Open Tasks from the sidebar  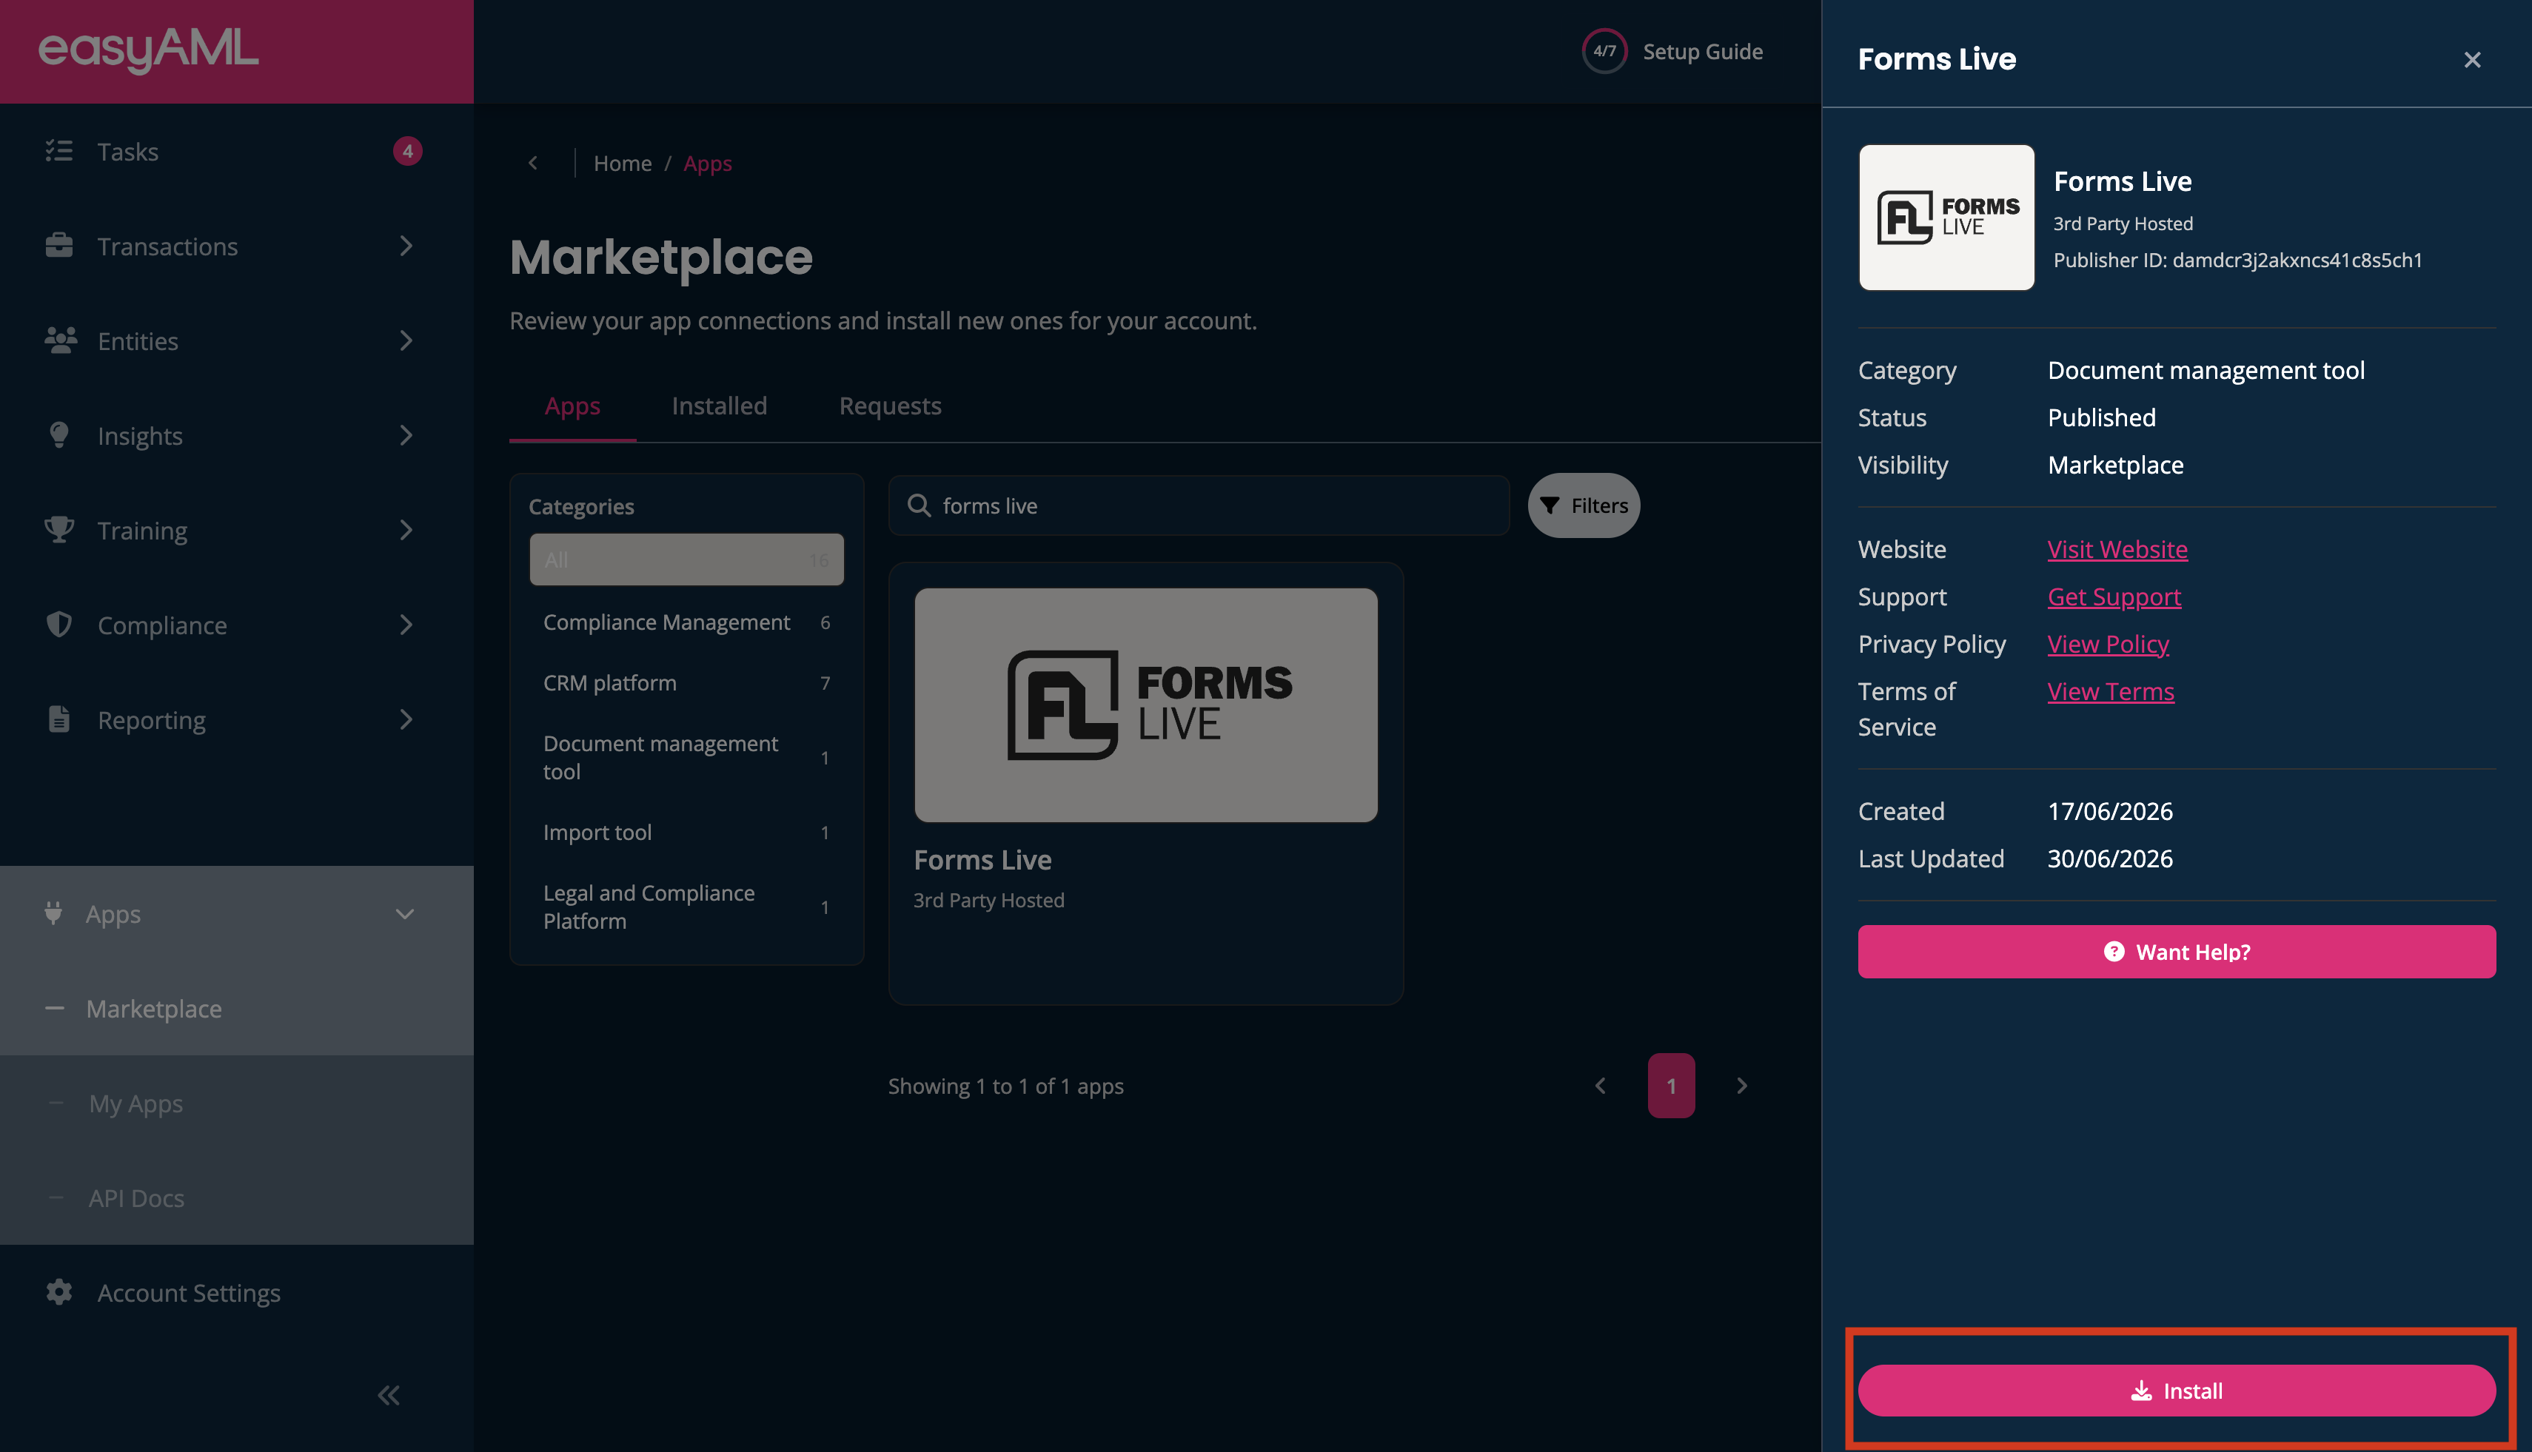236,152
